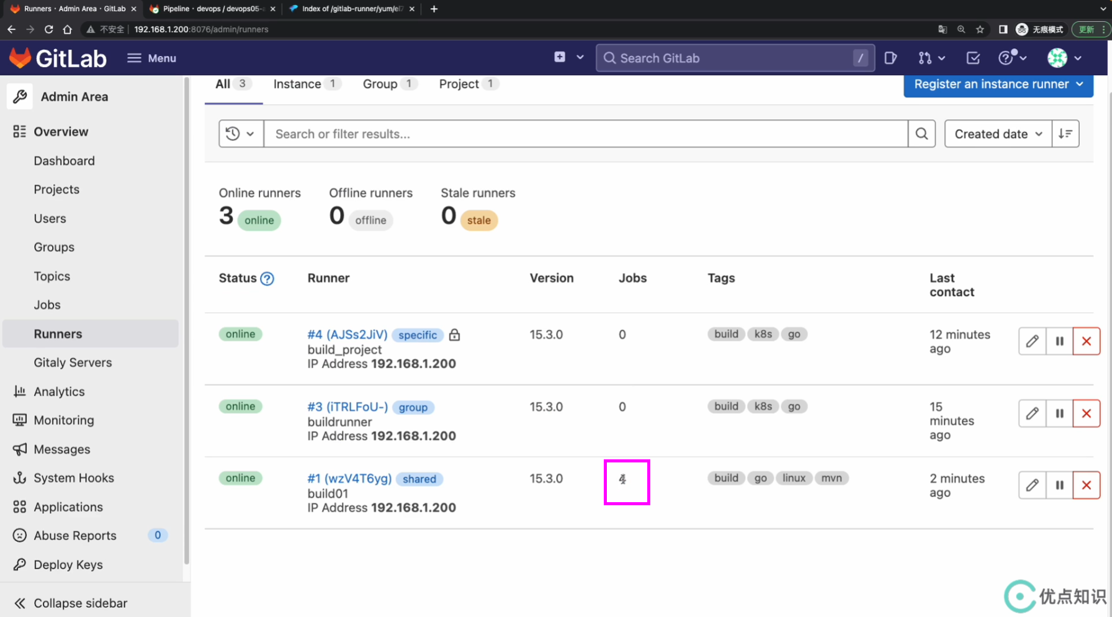
Task: Go back in the browser
Action: [11, 29]
